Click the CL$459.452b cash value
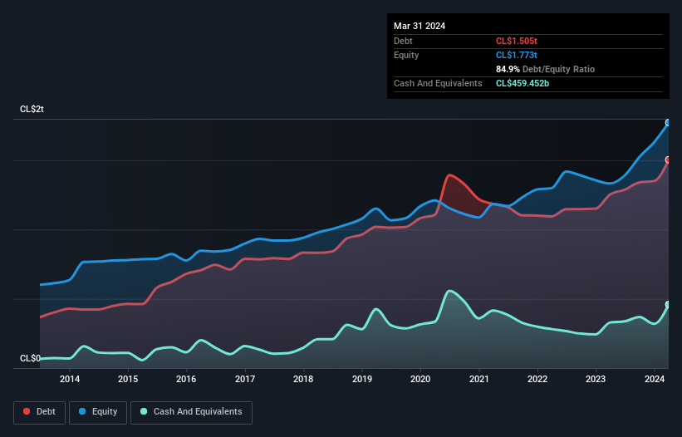Image resolution: width=682 pixels, height=437 pixels. 523,83
